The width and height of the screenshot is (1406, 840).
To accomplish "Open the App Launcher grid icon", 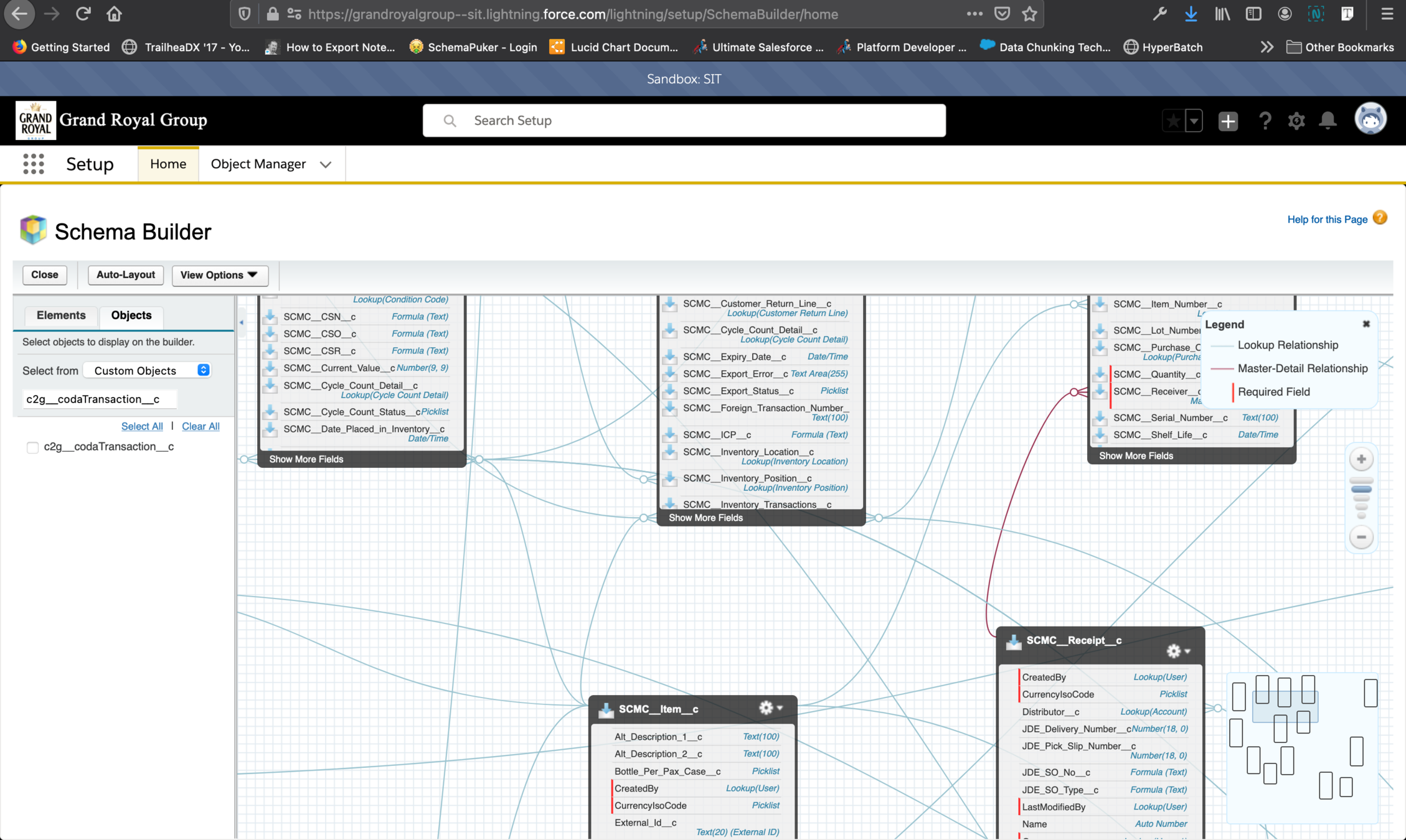I will 34,164.
